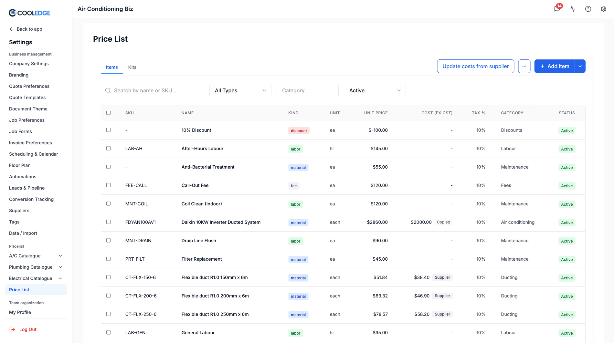614x343 pixels.
Task: Click the CoolEdge logo
Action: coord(29,13)
